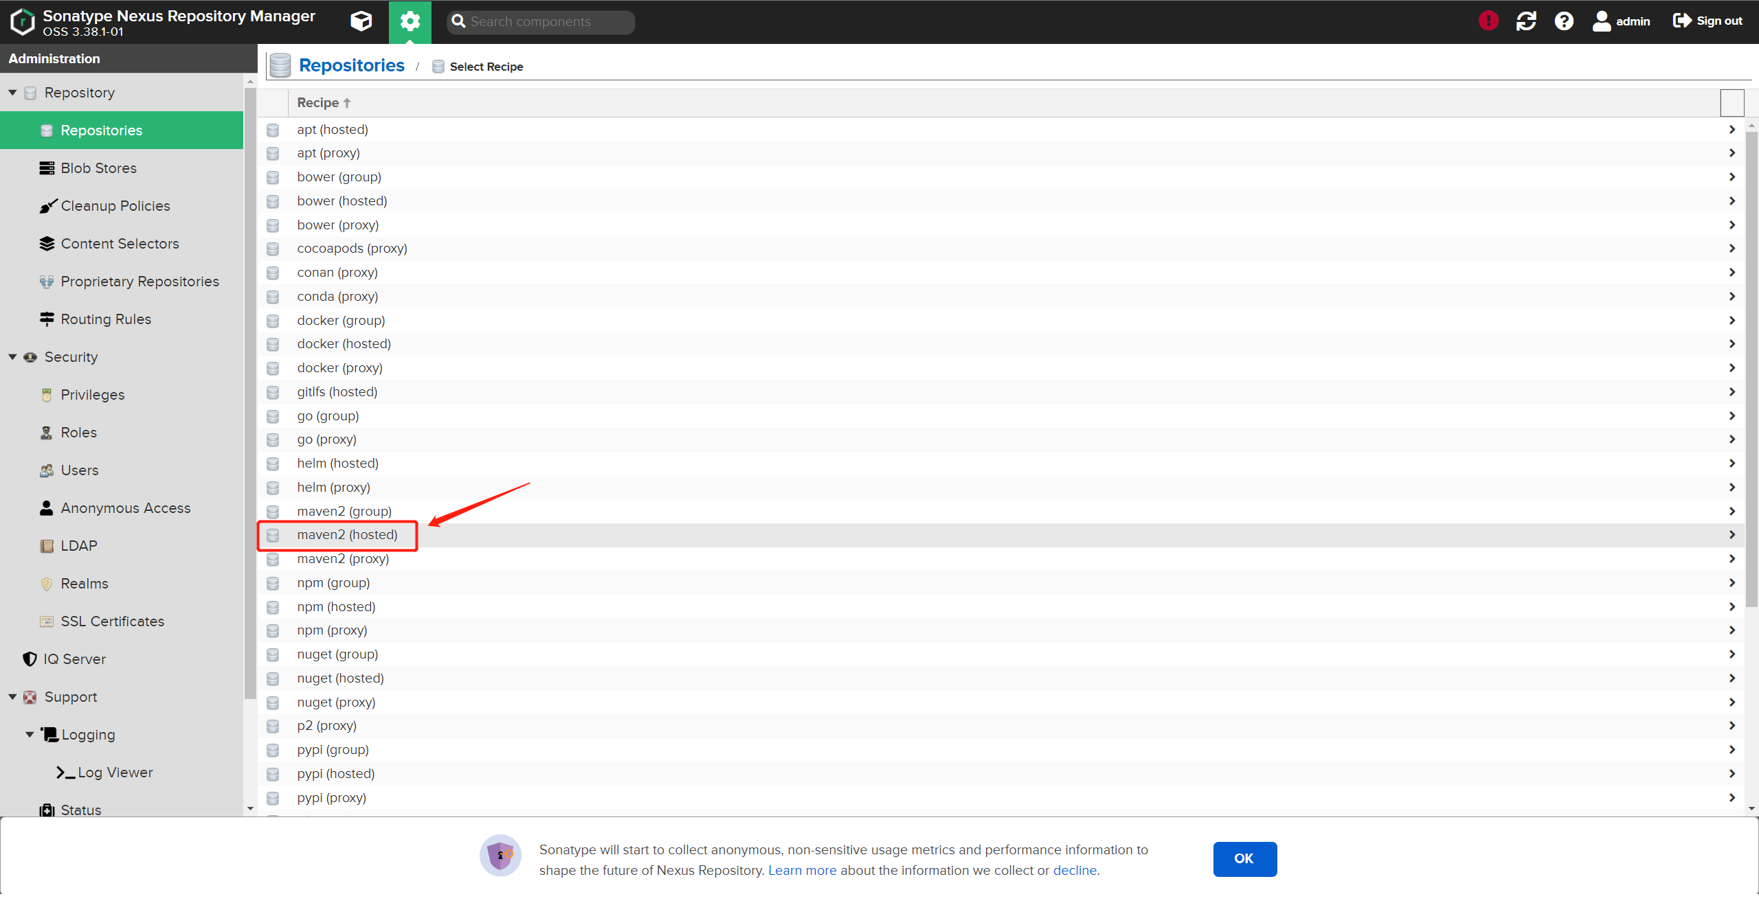Viewport: 1759px width, 914px height.
Task: Open the Browse cube icon in header
Action: pyautogui.click(x=361, y=21)
